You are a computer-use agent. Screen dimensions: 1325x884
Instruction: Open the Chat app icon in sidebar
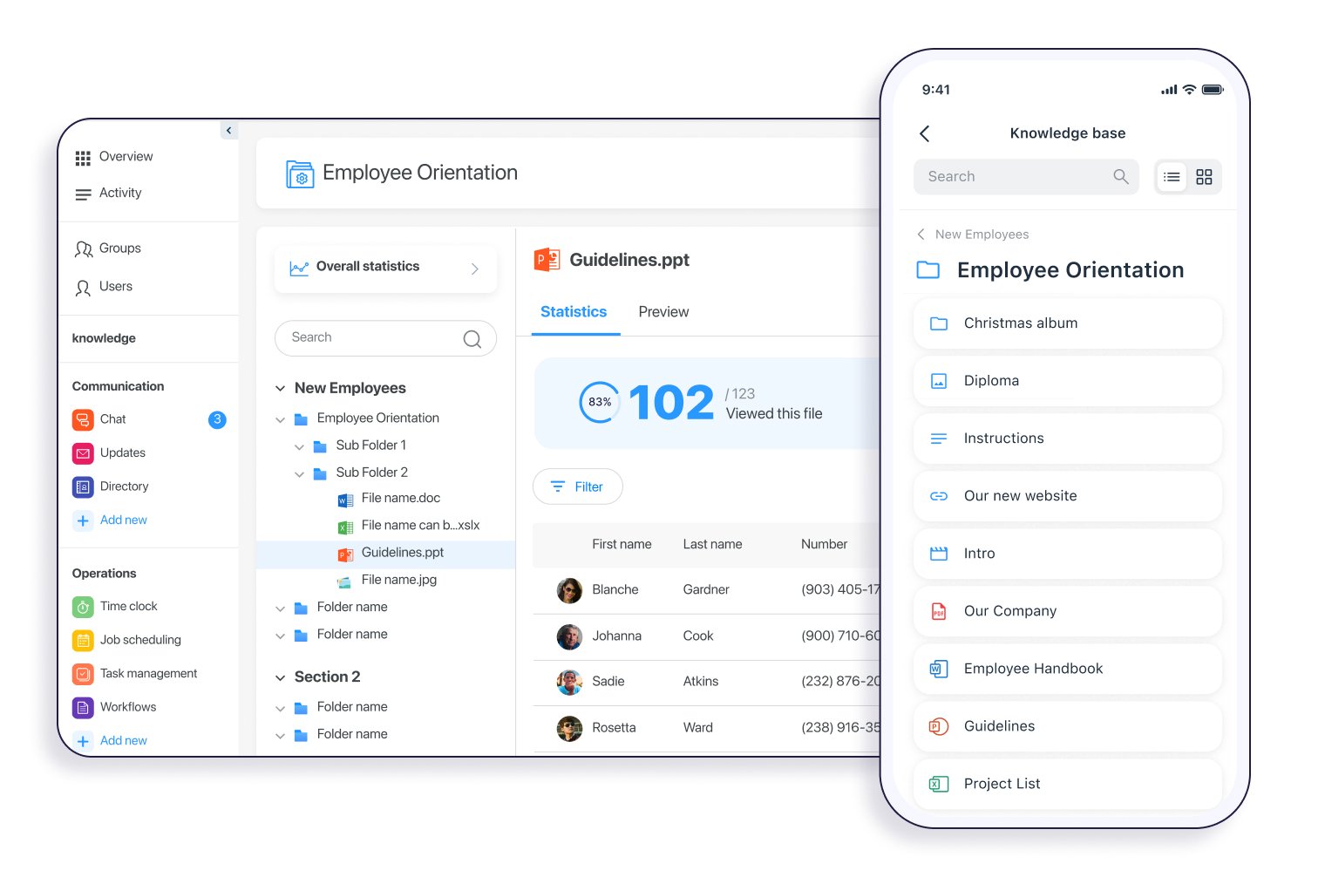(83, 420)
